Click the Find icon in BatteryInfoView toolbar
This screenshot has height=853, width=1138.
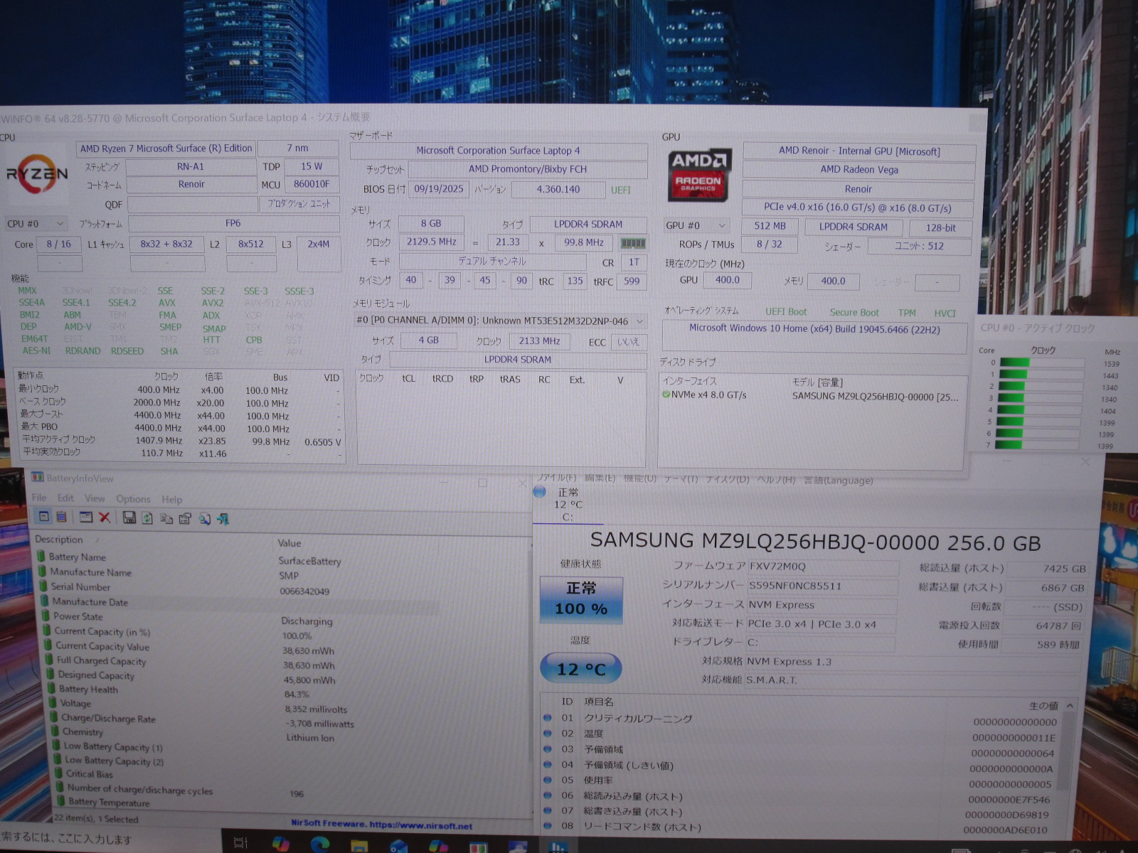pos(204,519)
